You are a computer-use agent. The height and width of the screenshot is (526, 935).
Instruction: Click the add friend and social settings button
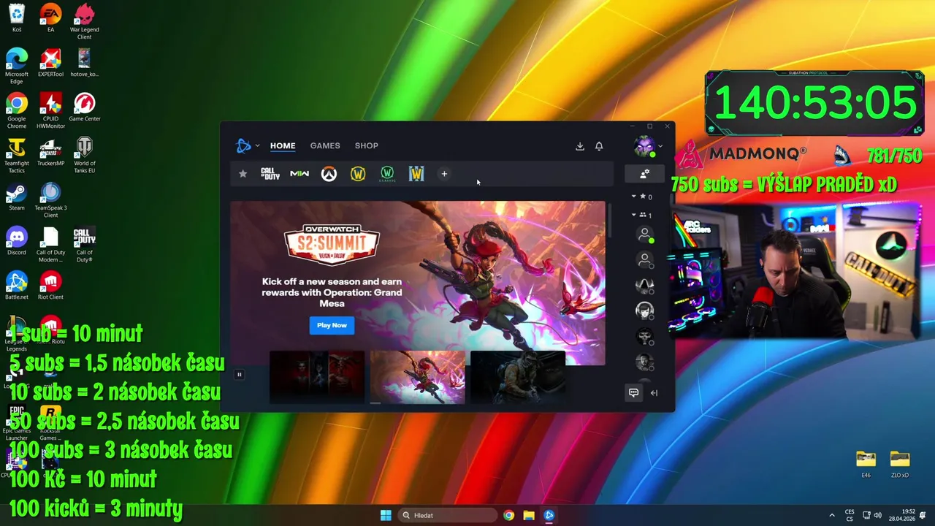pyautogui.click(x=644, y=174)
